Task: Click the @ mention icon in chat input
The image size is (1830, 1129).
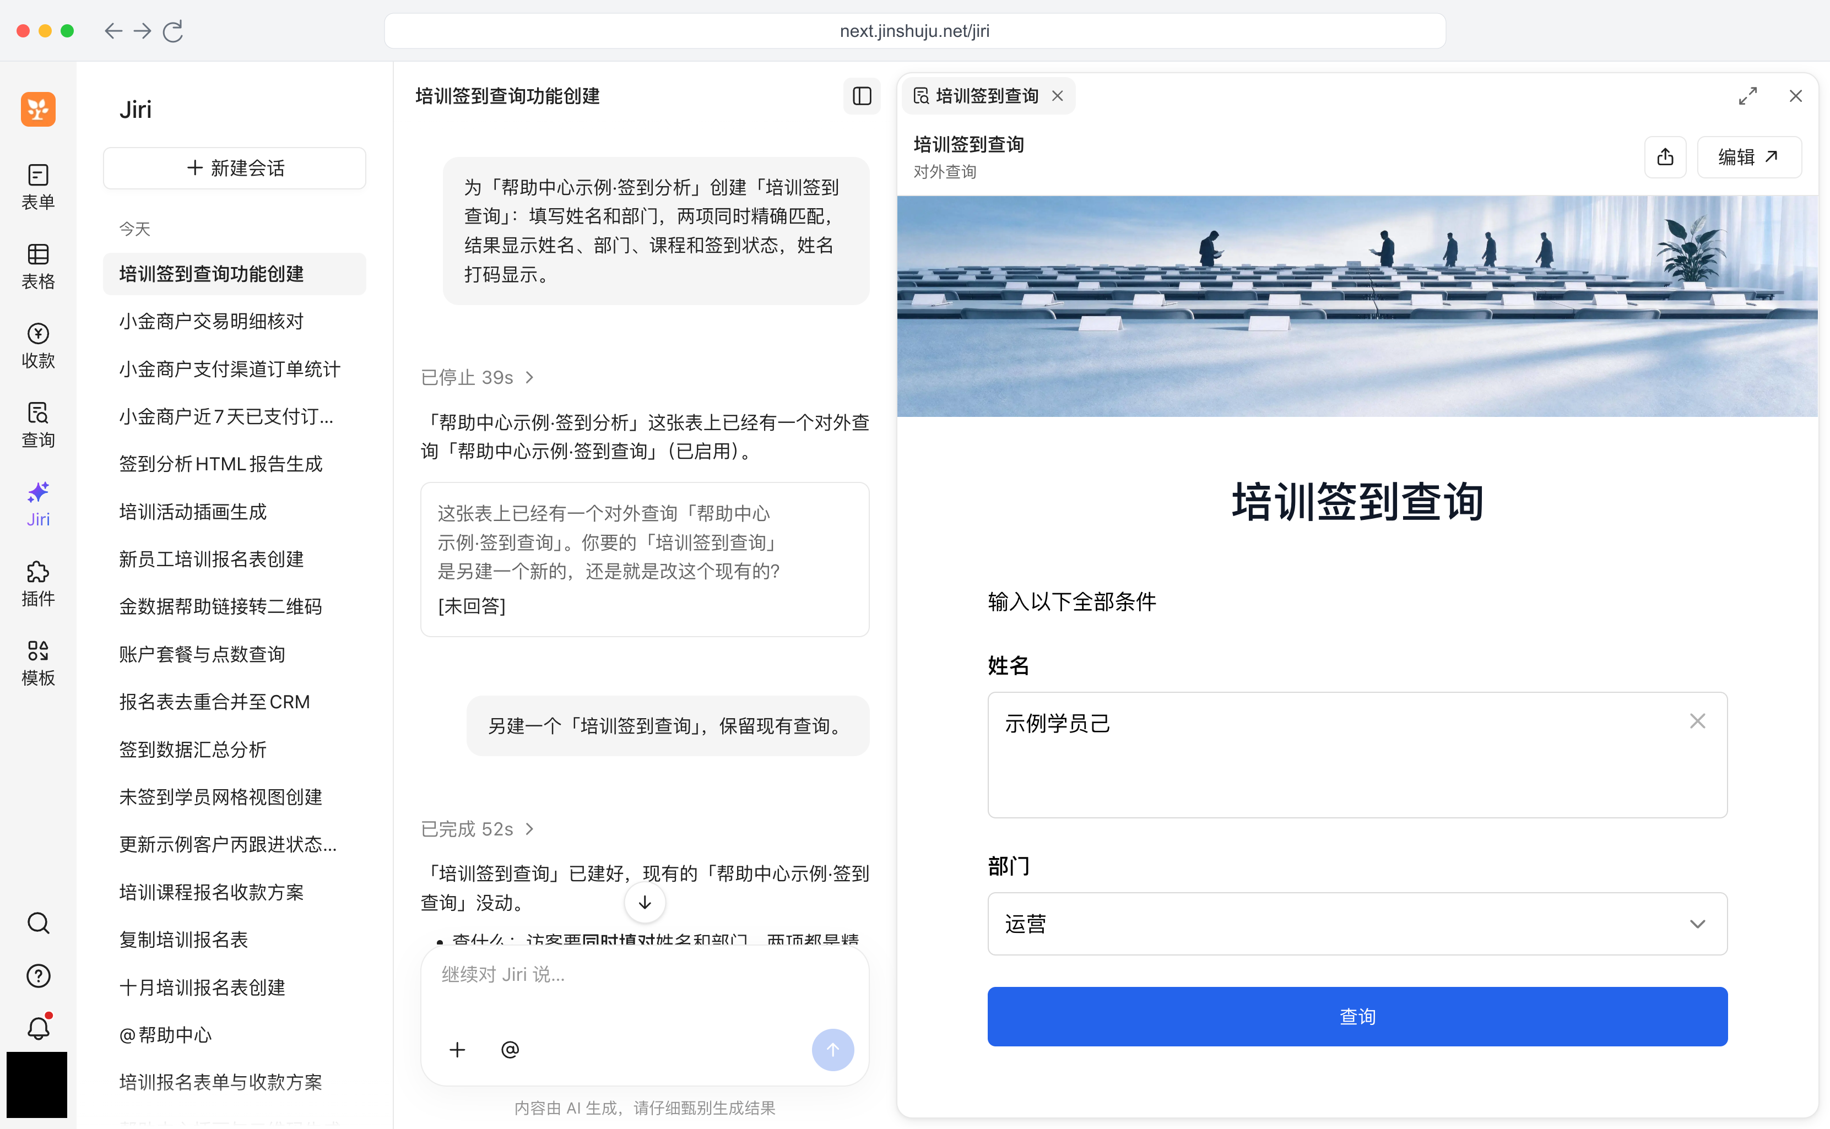Action: [510, 1049]
